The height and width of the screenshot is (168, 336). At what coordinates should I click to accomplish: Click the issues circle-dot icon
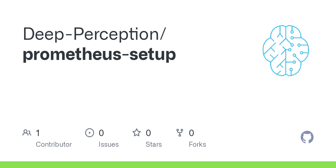point(89,133)
